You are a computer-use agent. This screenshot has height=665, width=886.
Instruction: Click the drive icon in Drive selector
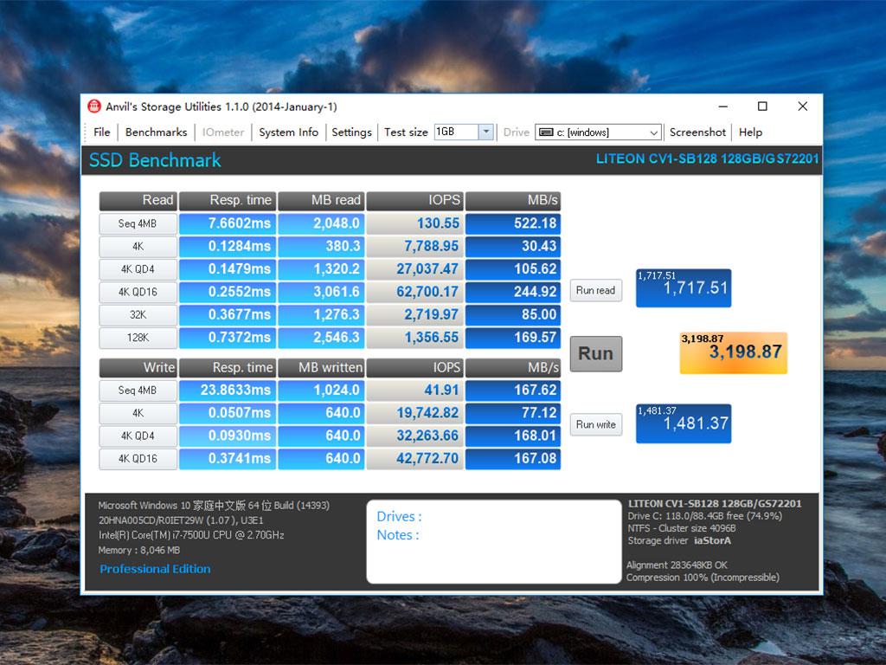[x=546, y=132]
